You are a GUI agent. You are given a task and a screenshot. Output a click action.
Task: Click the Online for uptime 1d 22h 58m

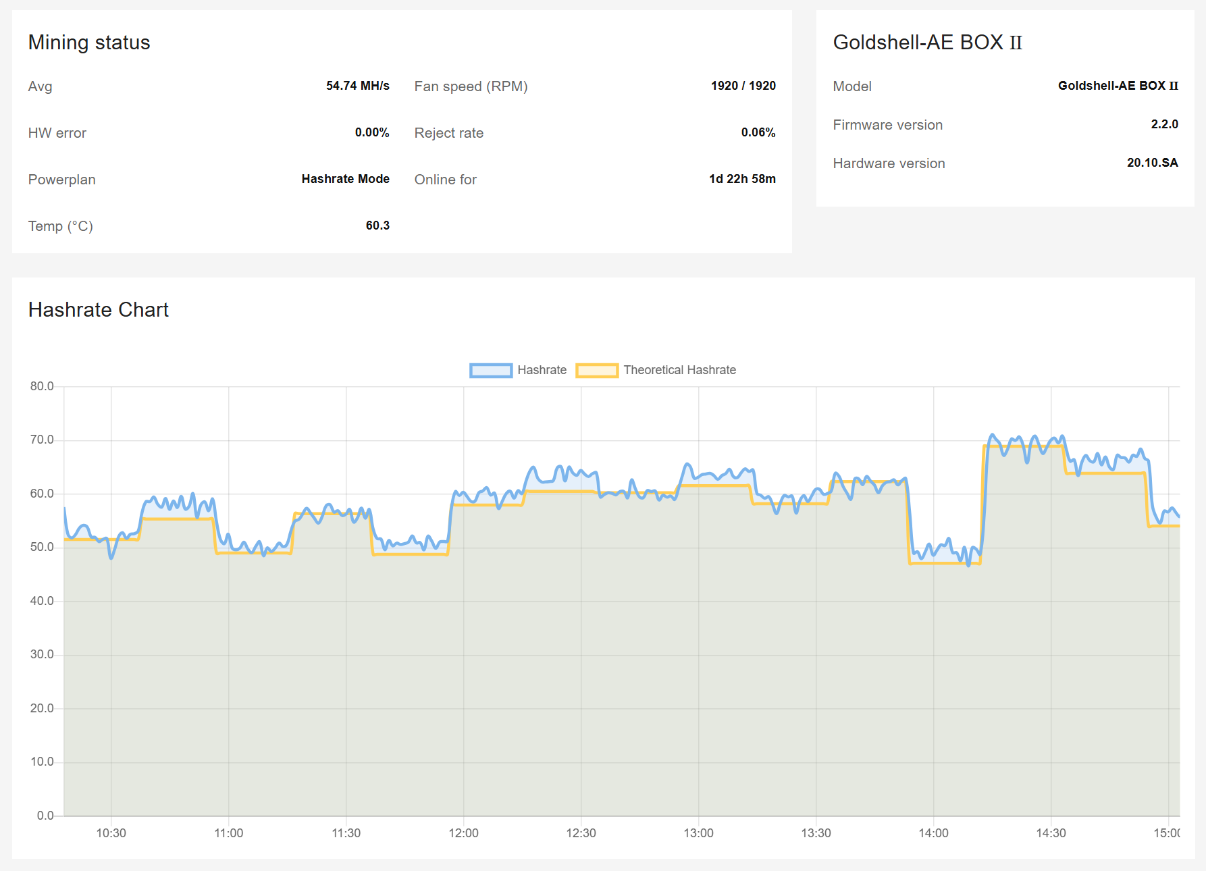742,179
